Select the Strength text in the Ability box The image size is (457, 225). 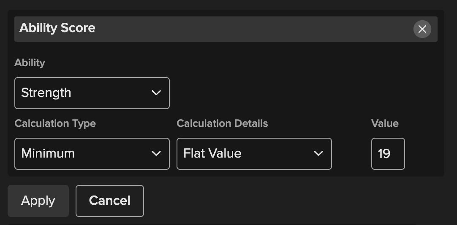pyautogui.click(x=46, y=93)
